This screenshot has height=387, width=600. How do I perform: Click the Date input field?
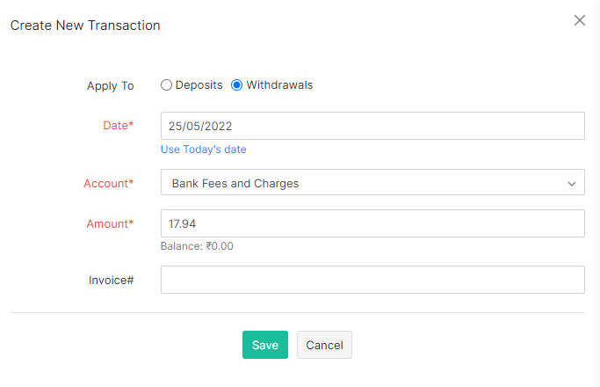click(x=372, y=126)
